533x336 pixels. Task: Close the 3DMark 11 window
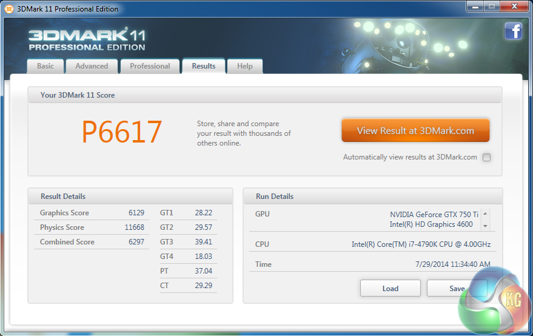point(514,7)
